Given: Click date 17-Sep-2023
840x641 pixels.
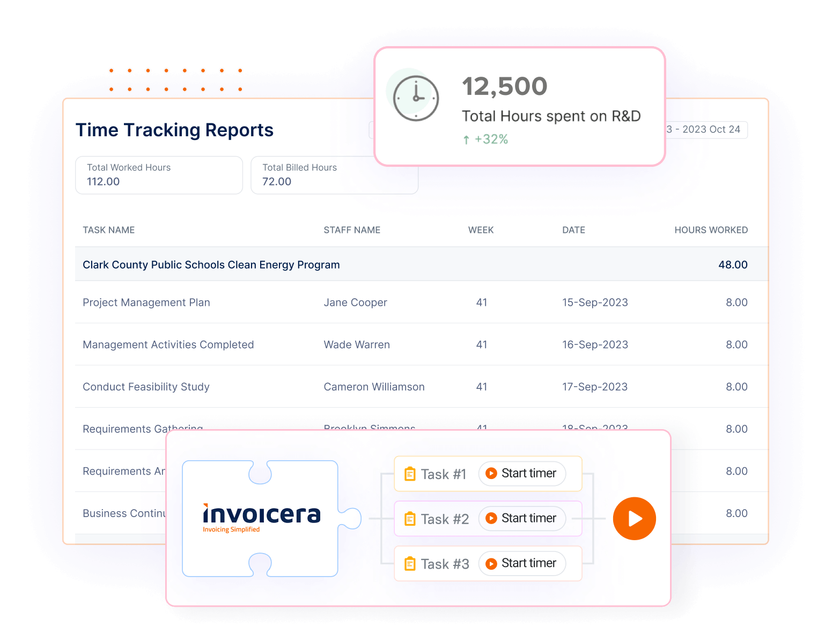Looking at the screenshot, I should click(x=595, y=387).
